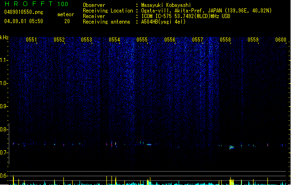Click the 0555 time marker
This screenshot has height=185, width=291.
click(142, 40)
